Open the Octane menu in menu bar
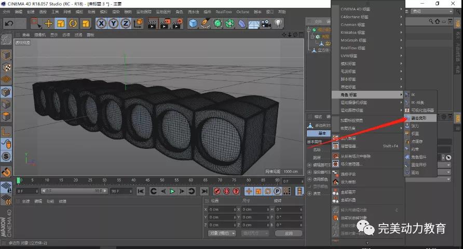 [242, 11]
